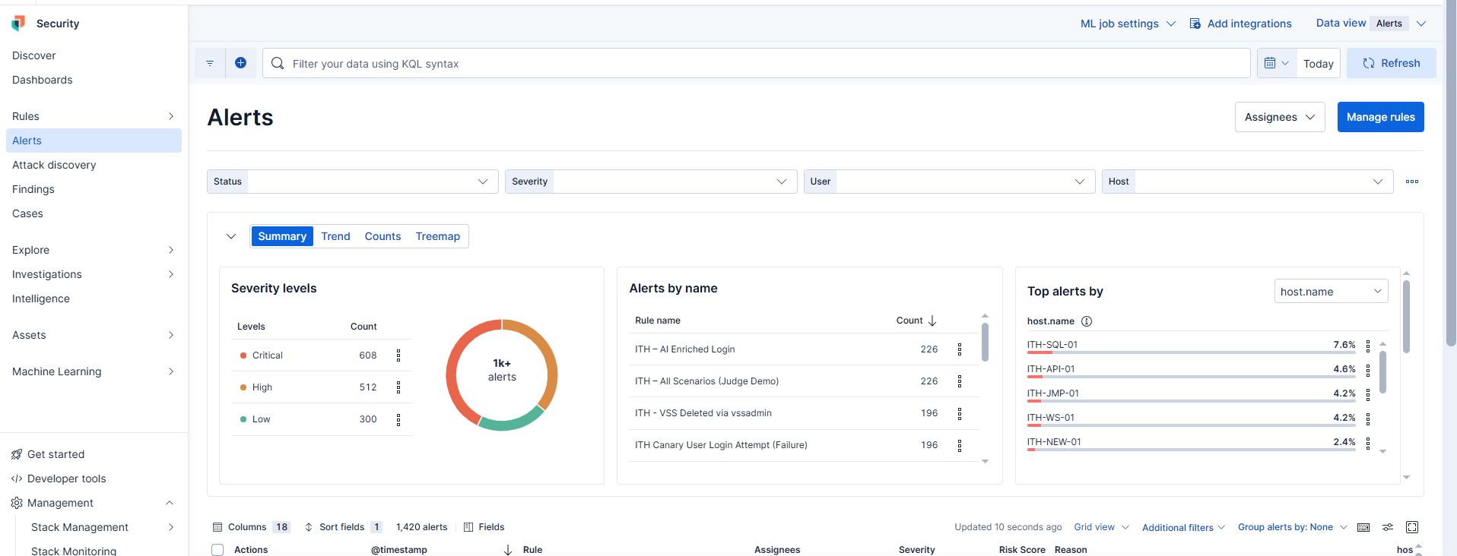Viewport: 1457px width, 556px height.
Task: Open the calendar date quick menu
Action: 1277,63
